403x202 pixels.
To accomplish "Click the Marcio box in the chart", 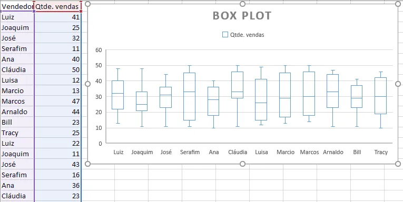I will point(285,95).
